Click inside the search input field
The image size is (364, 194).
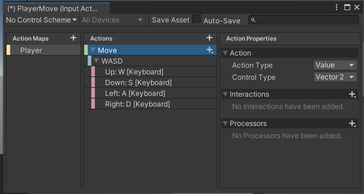[306, 20]
